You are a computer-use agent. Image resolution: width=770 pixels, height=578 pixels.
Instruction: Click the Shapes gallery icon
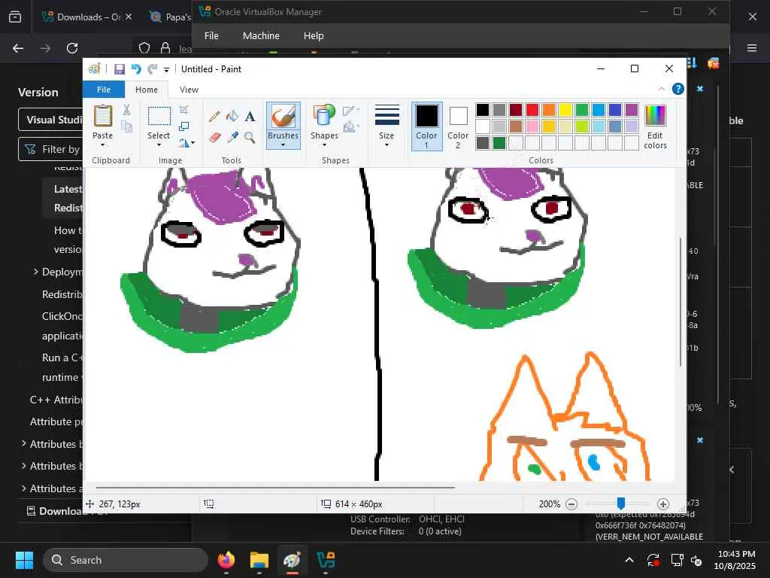(324, 116)
